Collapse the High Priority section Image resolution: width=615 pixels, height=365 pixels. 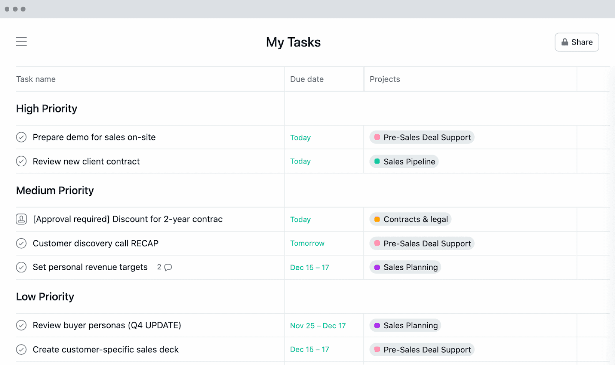[47, 109]
